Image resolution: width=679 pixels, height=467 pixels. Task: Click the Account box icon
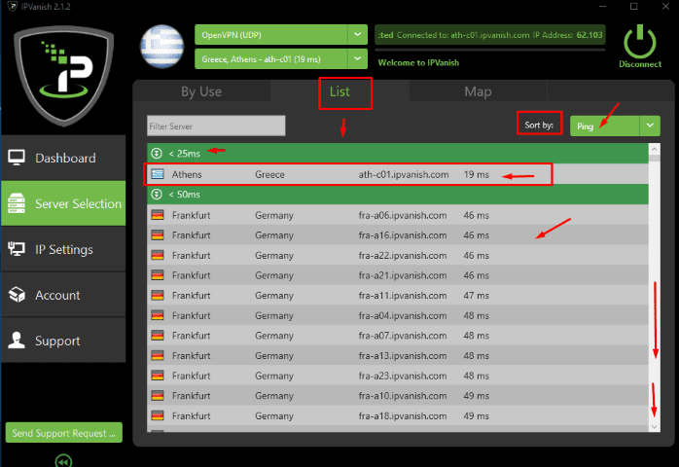click(17, 295)
